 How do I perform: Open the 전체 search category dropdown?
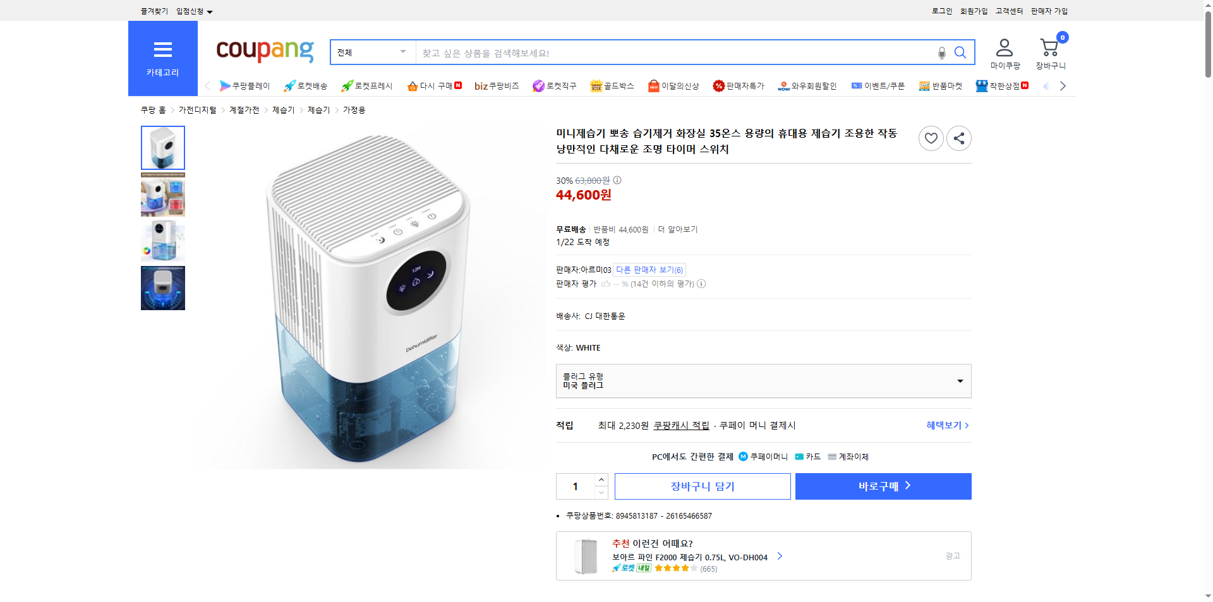(x=372, y=52)
